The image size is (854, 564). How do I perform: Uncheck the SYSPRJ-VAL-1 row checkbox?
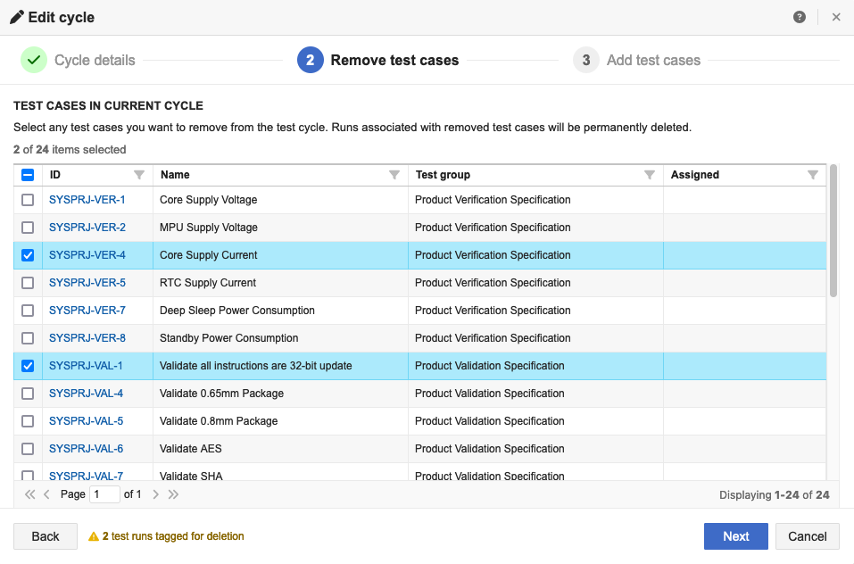point(28,366)
